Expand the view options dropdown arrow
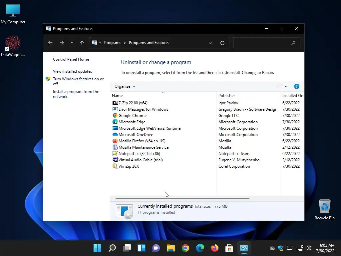341x256 pixels. pyautogui.click(x=286, y=86)
